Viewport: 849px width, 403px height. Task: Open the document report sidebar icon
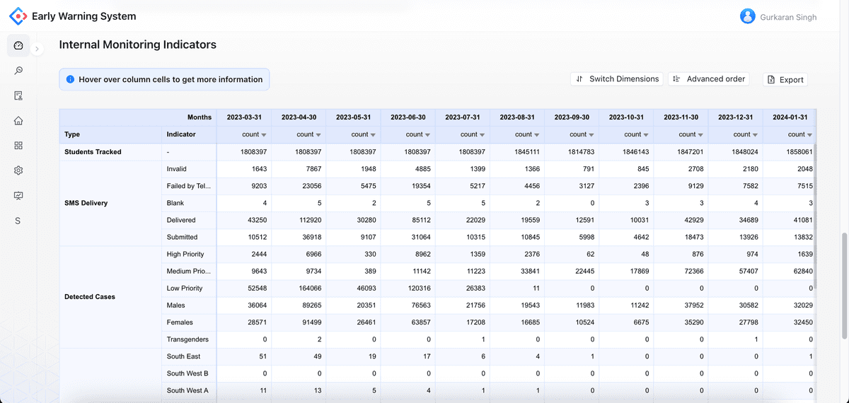18,95
